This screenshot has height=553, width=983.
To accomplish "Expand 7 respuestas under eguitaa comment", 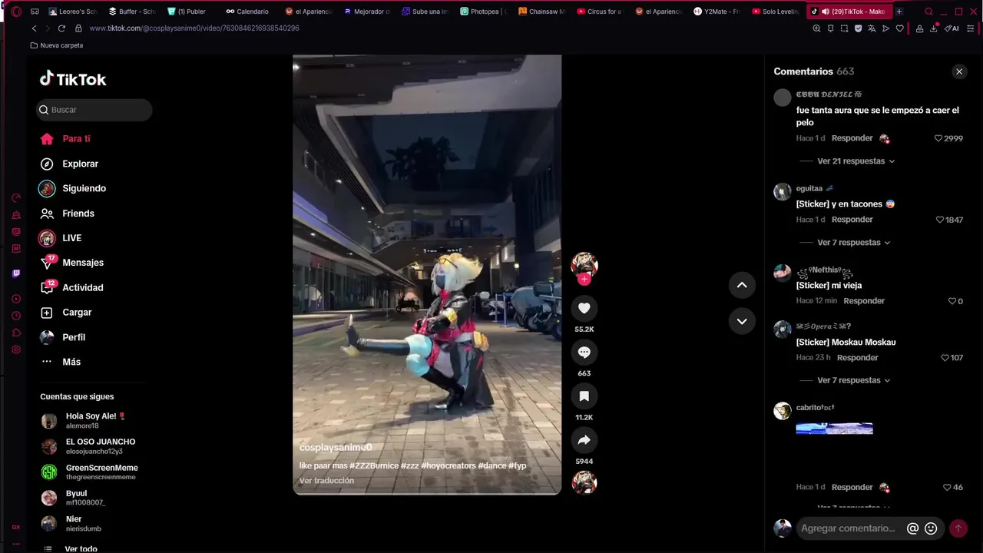I will (x=853, y=243).
